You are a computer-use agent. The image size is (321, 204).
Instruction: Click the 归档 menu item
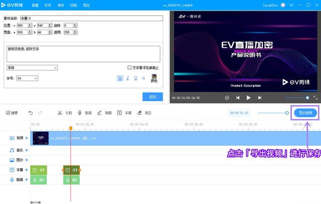tap(73, 6)
